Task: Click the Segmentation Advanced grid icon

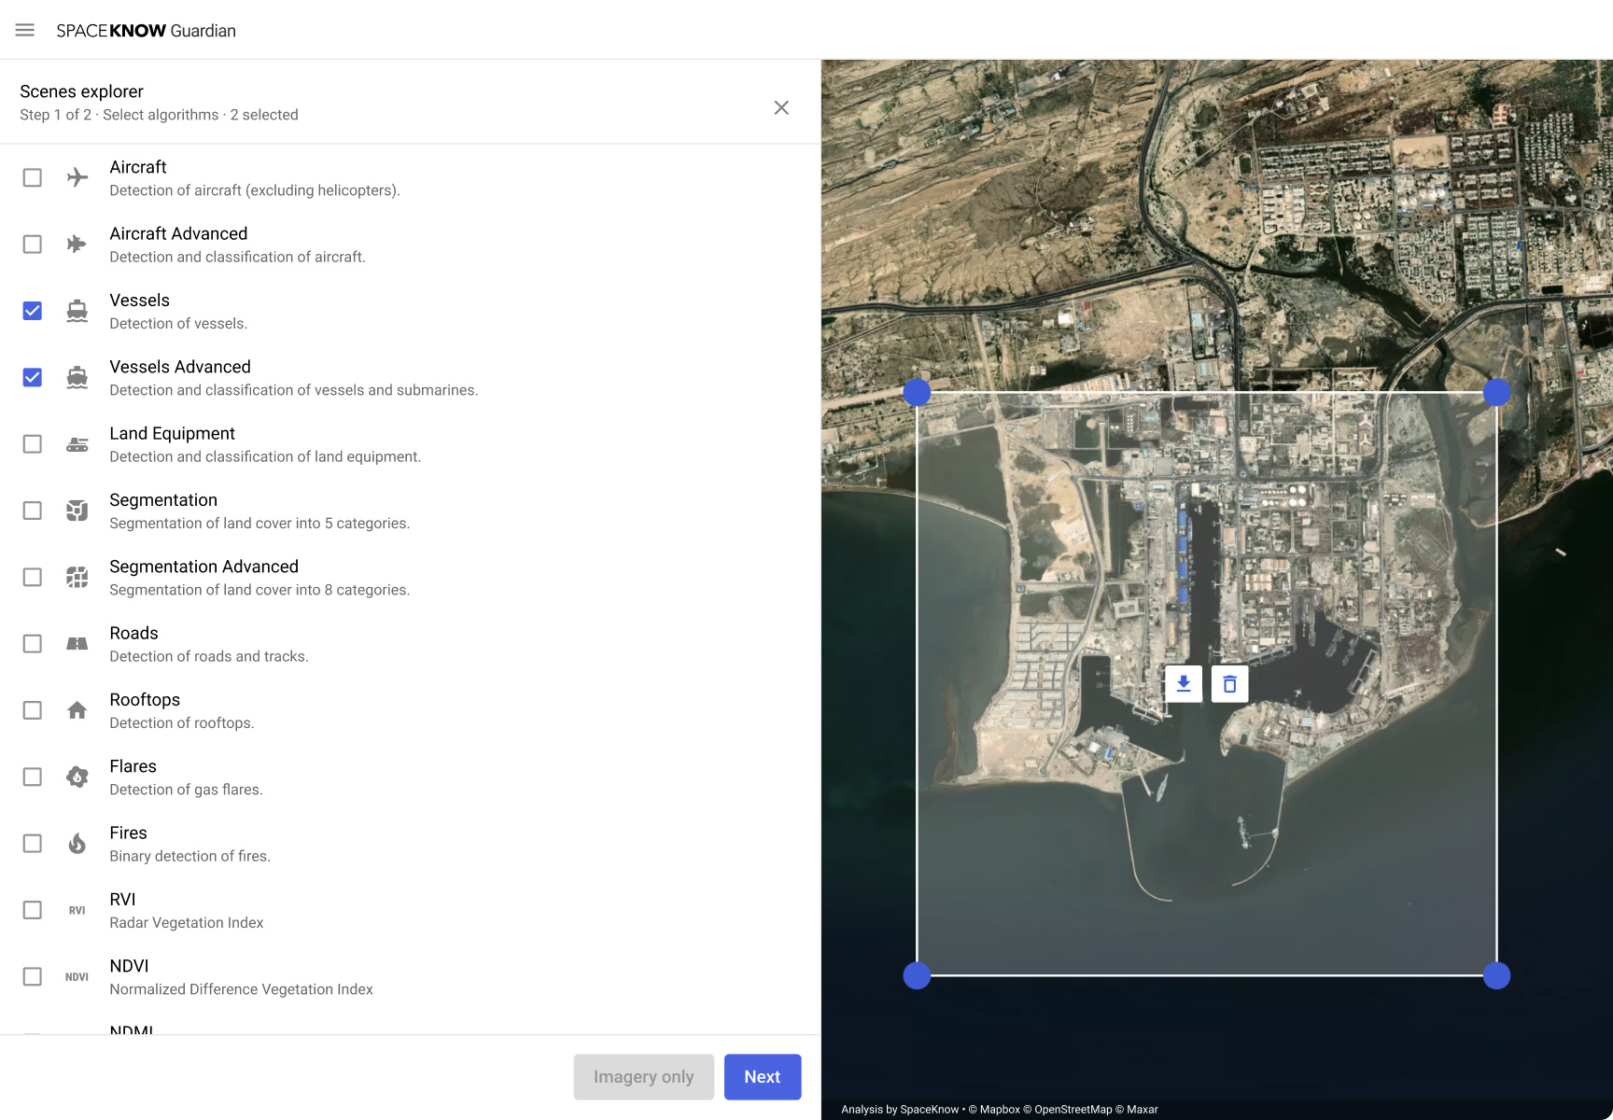Action: point(77,577)
